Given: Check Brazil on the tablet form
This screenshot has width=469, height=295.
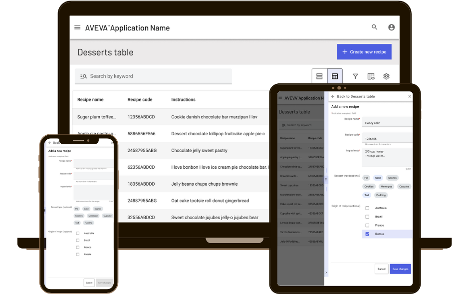Looking at the screenshot, I should (367, 217).
